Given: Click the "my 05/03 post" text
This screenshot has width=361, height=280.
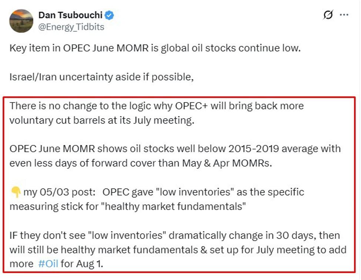Looking at the screenshot, I should pyautogui.click(x=60, y=192).
